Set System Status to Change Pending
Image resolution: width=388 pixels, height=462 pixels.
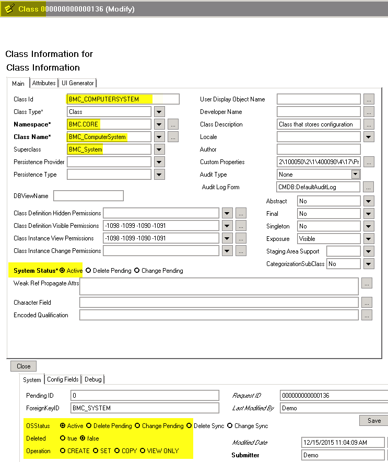pos(137,270)
